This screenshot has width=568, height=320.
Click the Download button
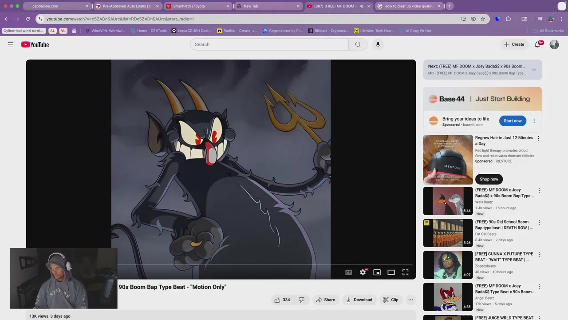[359, 300]
